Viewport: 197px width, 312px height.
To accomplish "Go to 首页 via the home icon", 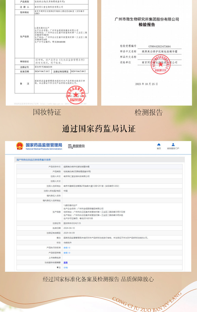I will 159,145.
